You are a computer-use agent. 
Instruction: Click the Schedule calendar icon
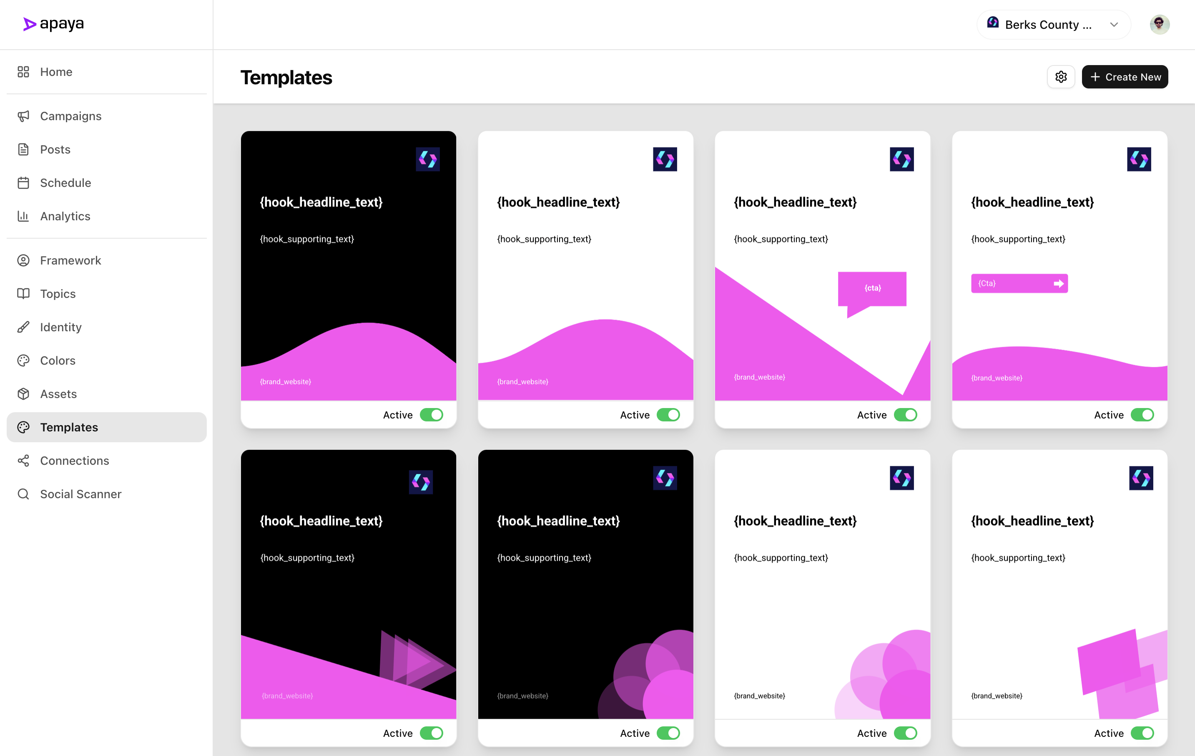tap(23, 183)
